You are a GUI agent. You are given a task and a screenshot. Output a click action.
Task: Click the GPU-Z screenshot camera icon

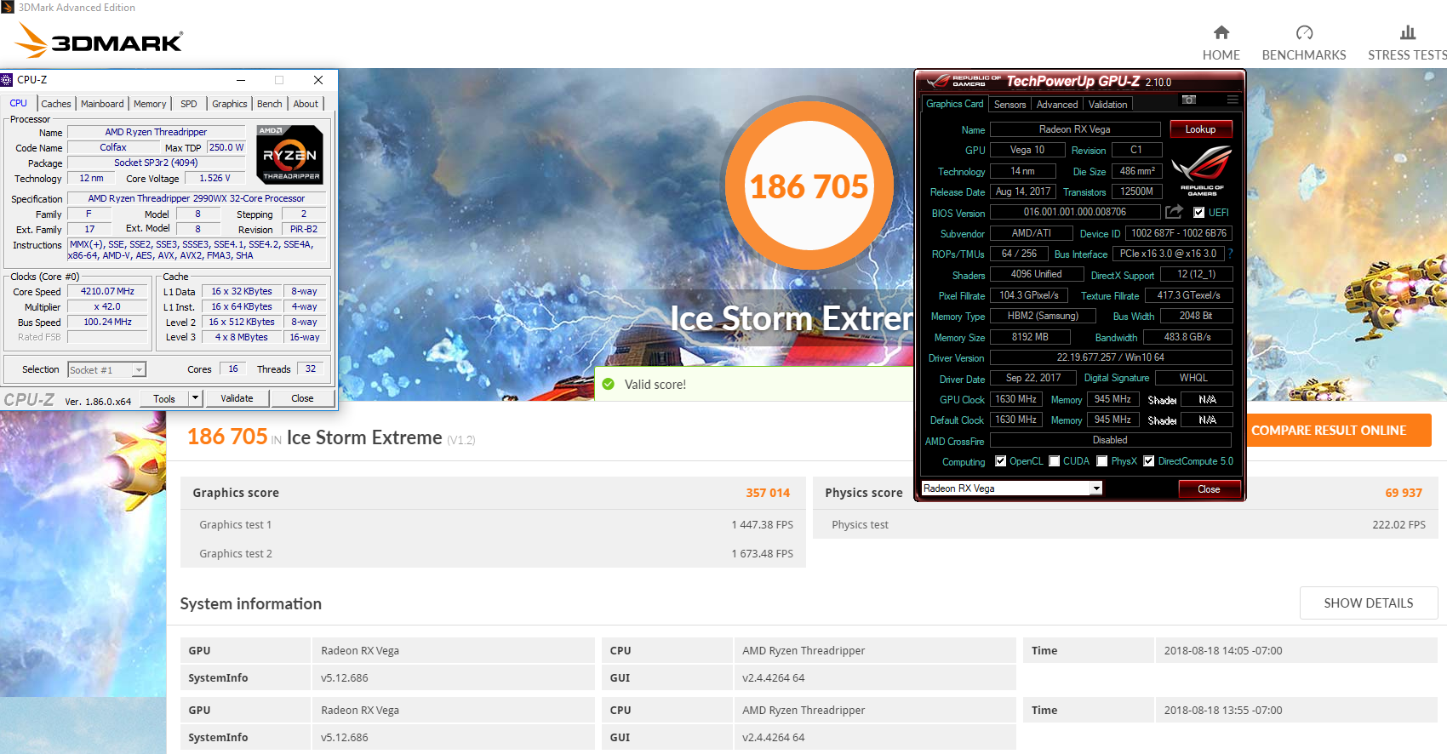point(1189,100)
